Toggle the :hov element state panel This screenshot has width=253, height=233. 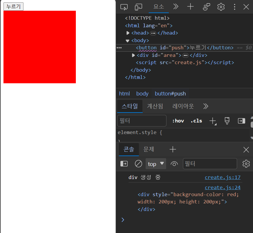click(178, 121)
